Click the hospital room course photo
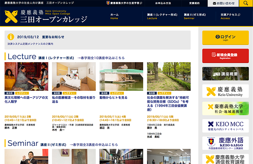The height and width of the screenshot is (164, 253). click(74, 76)
